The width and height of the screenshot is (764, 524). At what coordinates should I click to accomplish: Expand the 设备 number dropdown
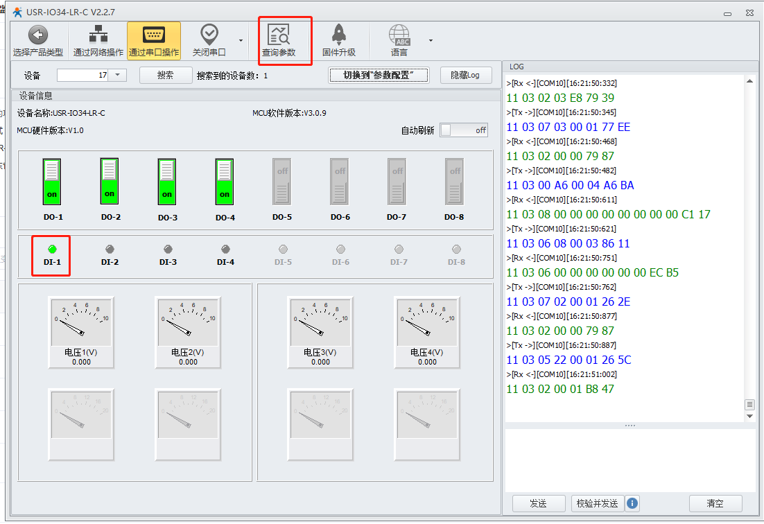tap(117, 76)
